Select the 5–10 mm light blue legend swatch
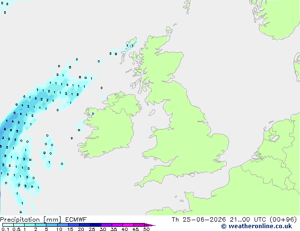The image size is (300, 231). [52, 225]
